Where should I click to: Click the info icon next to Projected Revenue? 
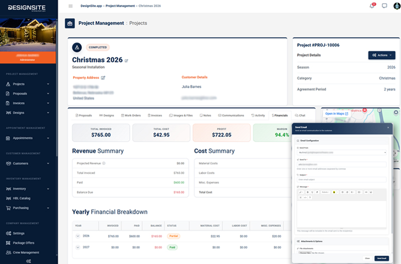point(104,163)
